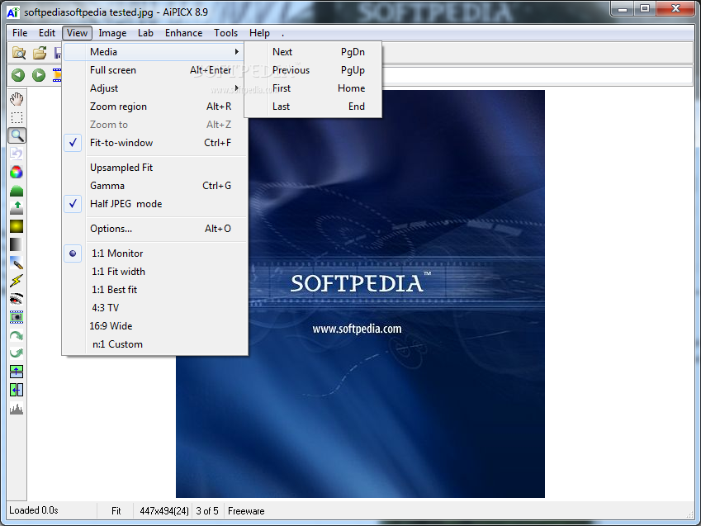Click the flip horizontal icon
This screenshot has width=701, height=526.
tap(17, 390)
